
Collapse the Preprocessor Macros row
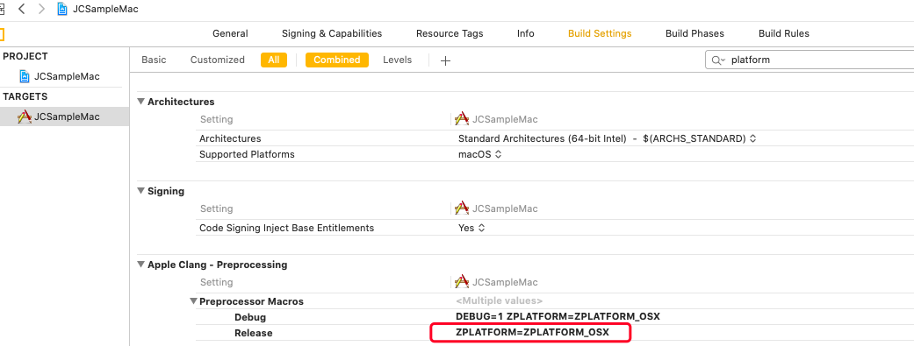tap(193, 301)
